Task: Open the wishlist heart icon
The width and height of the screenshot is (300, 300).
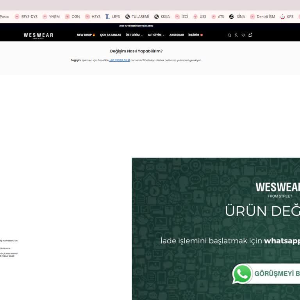Action: (x=243, y=35)
